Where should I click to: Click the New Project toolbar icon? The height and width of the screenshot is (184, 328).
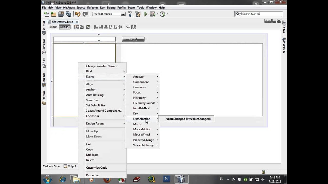(53, 14)
